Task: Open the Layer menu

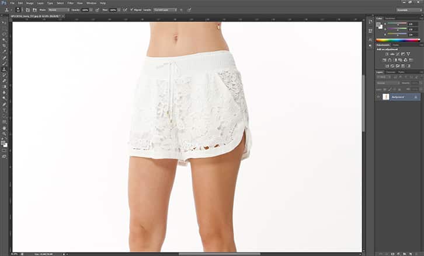Action: [x=40, y=3]
